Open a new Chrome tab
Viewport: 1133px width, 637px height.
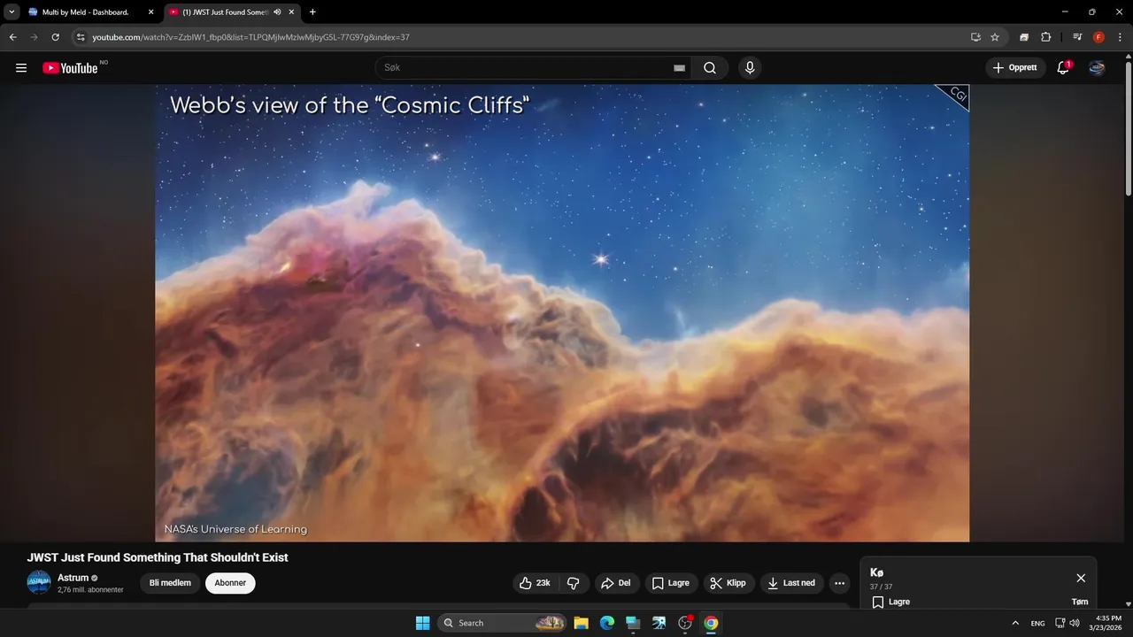(x=312, y=12)
